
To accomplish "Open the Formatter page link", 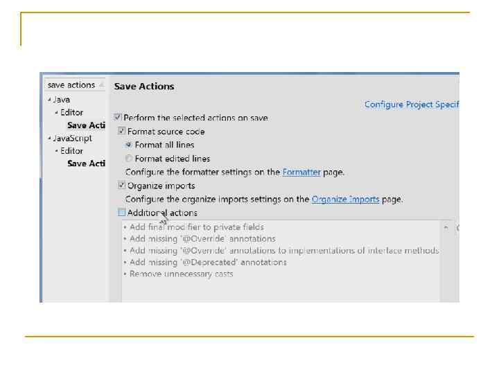I will click(x=301, y=172).
